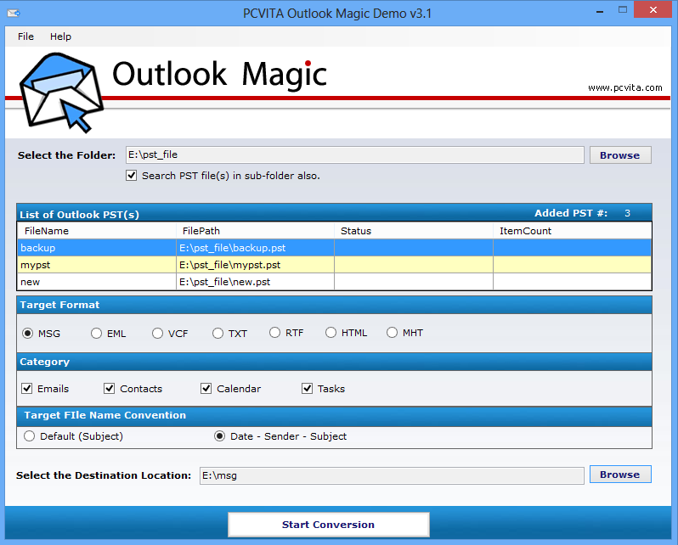The width and height of the screenshot is (678, 545).
Task: Click the E:\pst_file\mypst.pst path cell
Action: pos(255,265)
